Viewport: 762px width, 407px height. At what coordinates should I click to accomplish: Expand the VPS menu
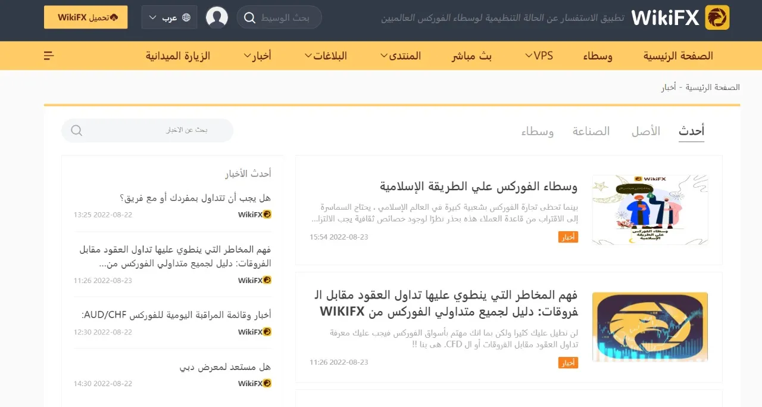pos(538,55)
